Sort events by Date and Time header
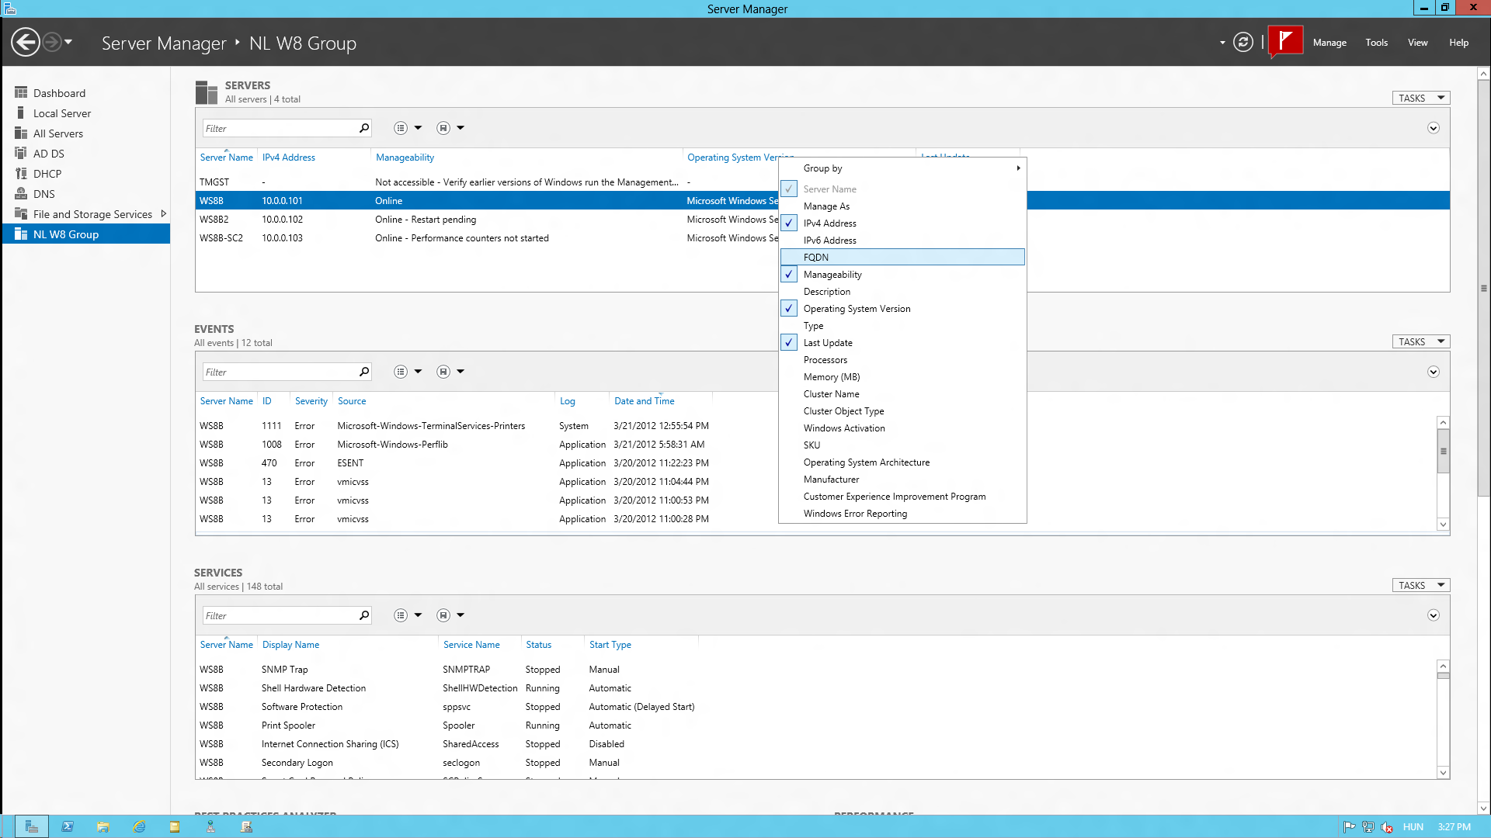 coord(644,401)
